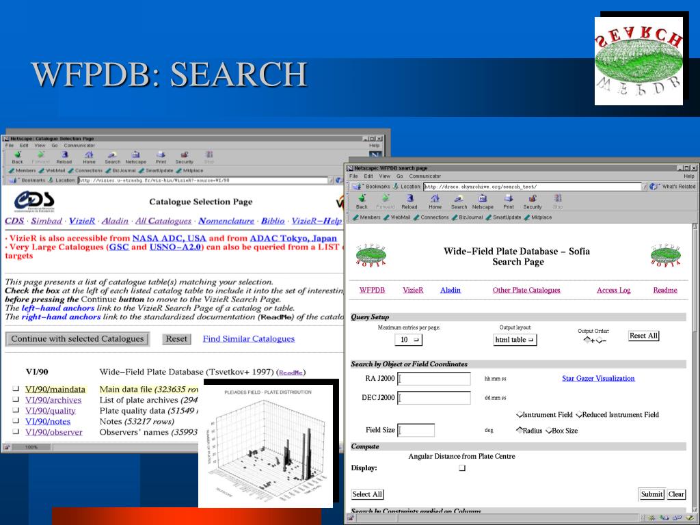Open Star Gazer Visualization link

click(x=598, y=378)
